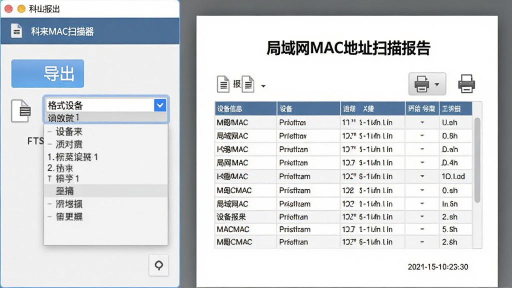Click the FTS label beside the format list

click(x=35, y=141)
